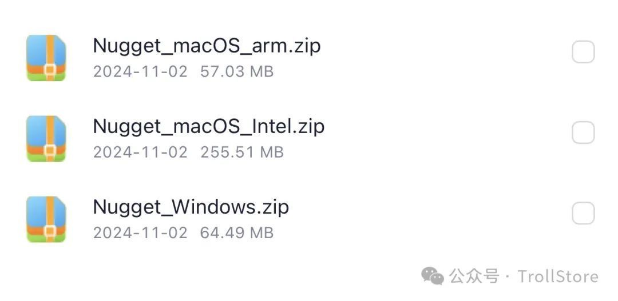Click the Nugget_Windows.zip archive icon
This screenshot has width=618, height=301.
pyautogui.click(x=46, y=219)
